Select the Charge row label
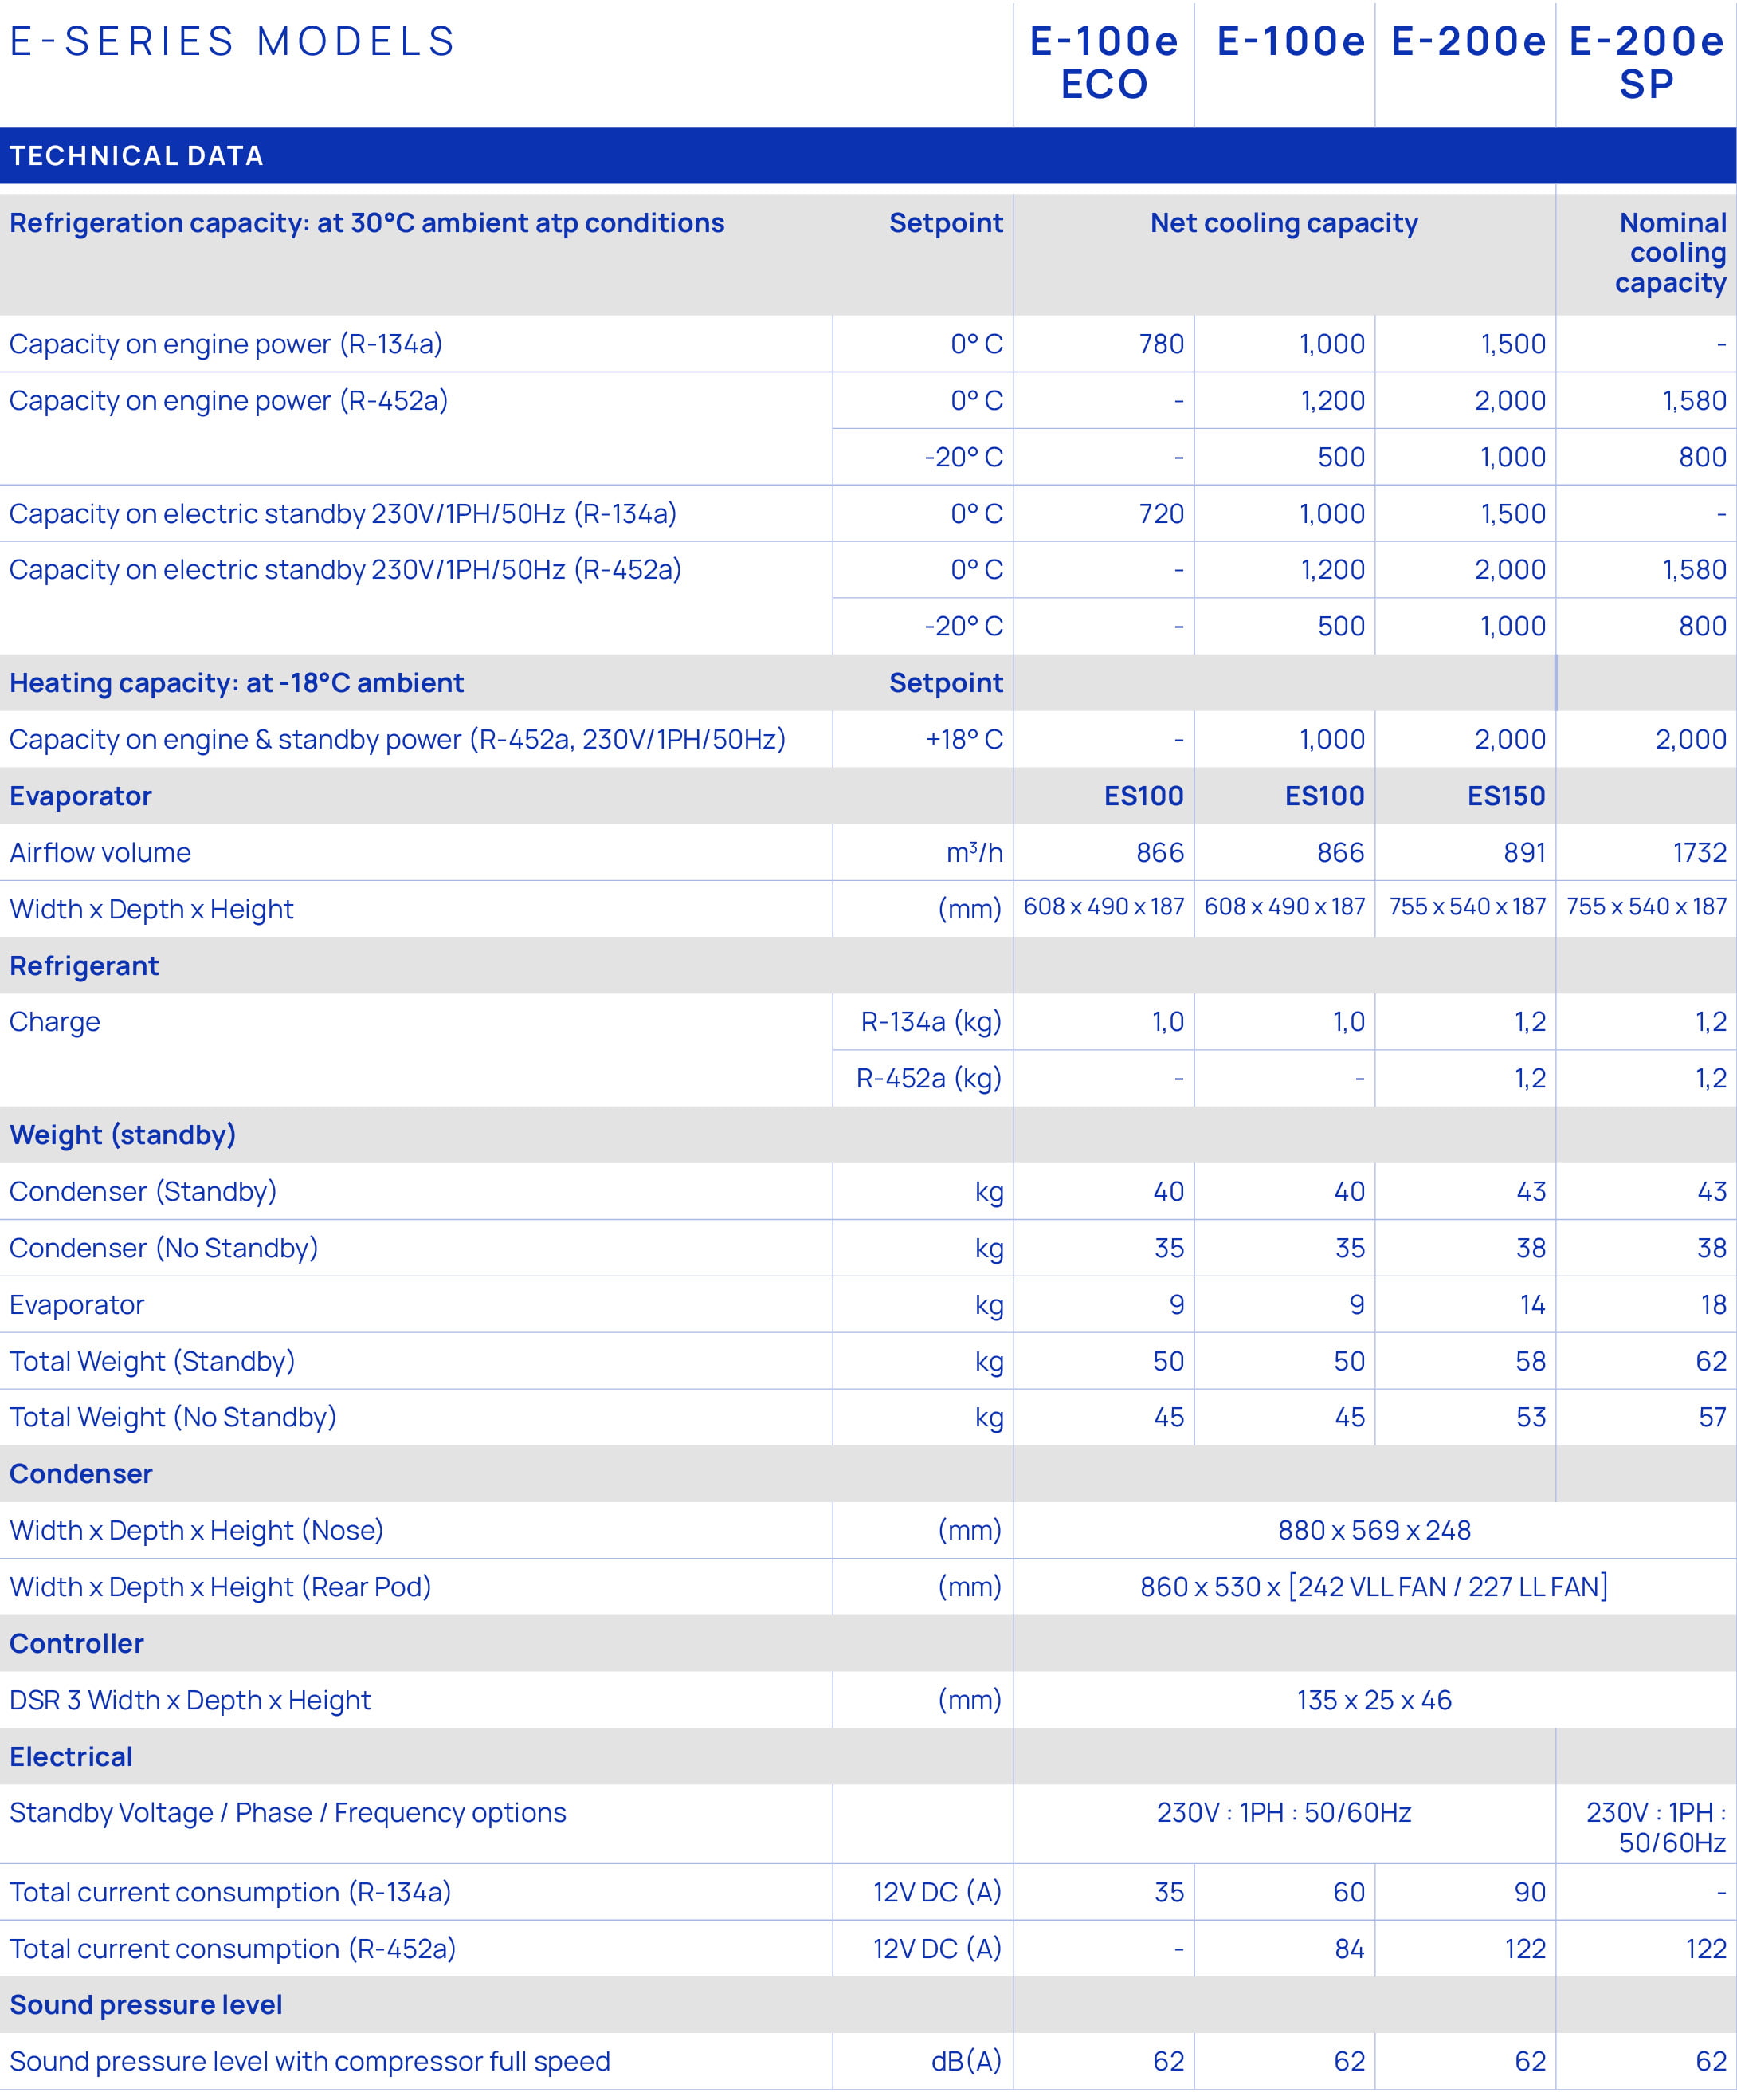1737x2100 pixels. 55,1022
